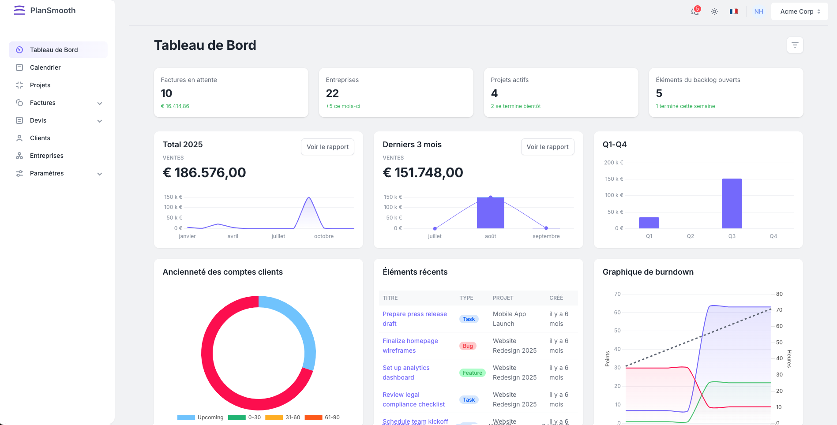The height and width of the screenshot is (425, 837).
Task: Open the Acme Corp company switcher
Action: click(x=799, y=12)
